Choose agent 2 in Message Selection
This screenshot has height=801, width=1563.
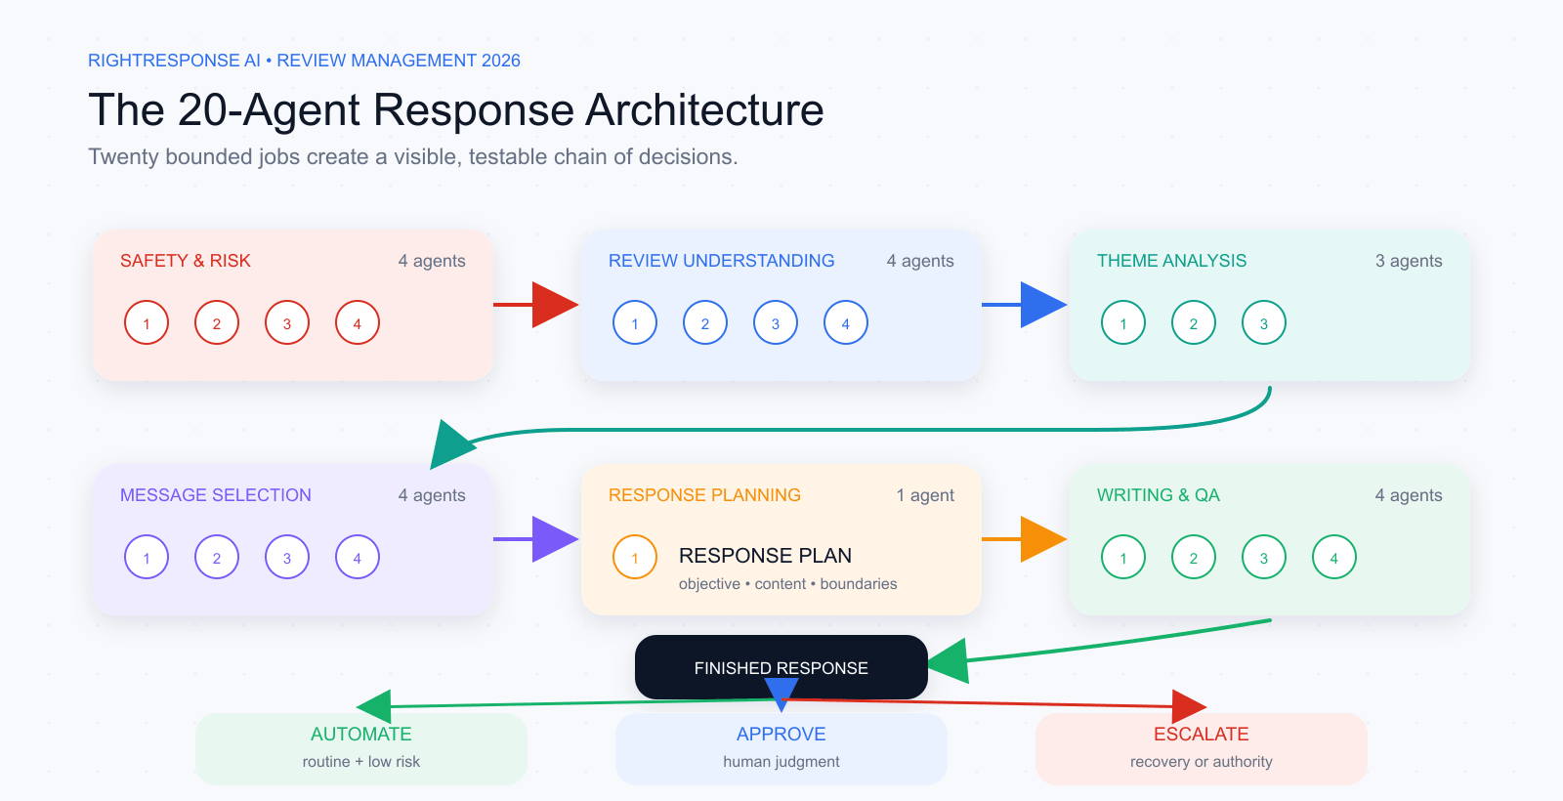(x=217, y=558)
